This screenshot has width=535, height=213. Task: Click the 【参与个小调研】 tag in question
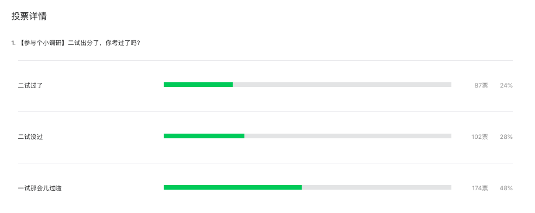(x=42, y=43)
